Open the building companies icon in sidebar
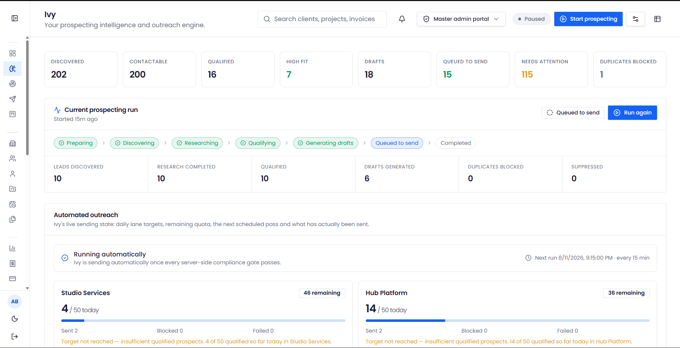 pos(13,143)
